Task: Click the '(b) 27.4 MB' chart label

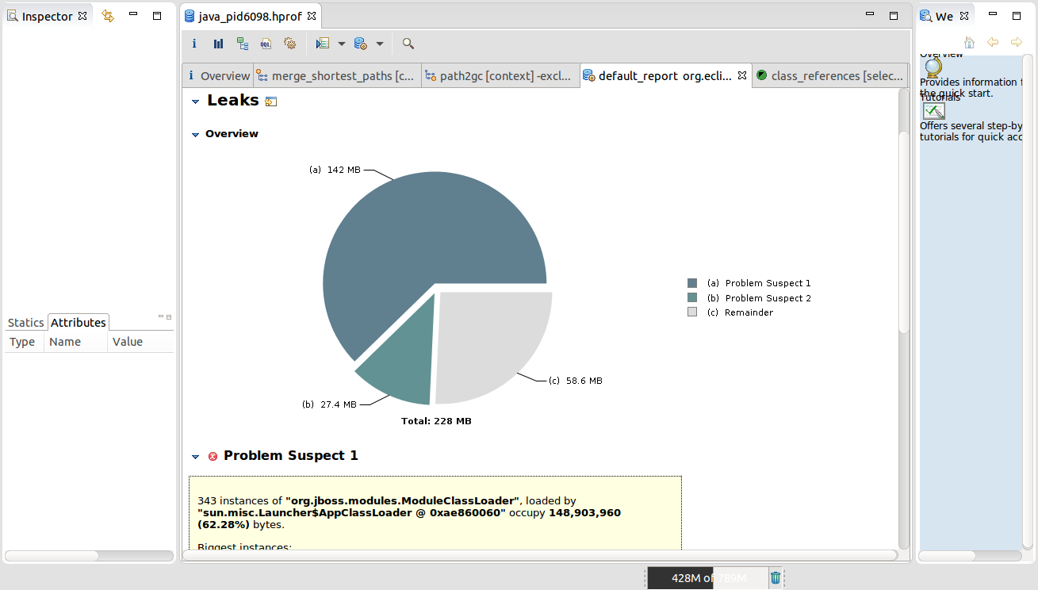Action: click(x=329, y=404)
